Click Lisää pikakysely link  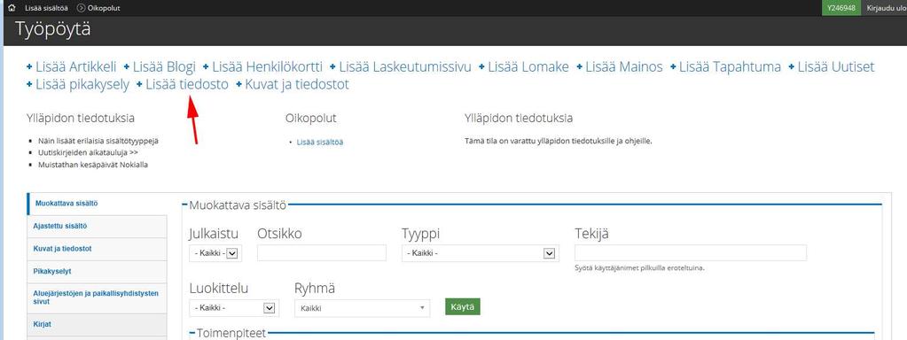tap(82, 84)
